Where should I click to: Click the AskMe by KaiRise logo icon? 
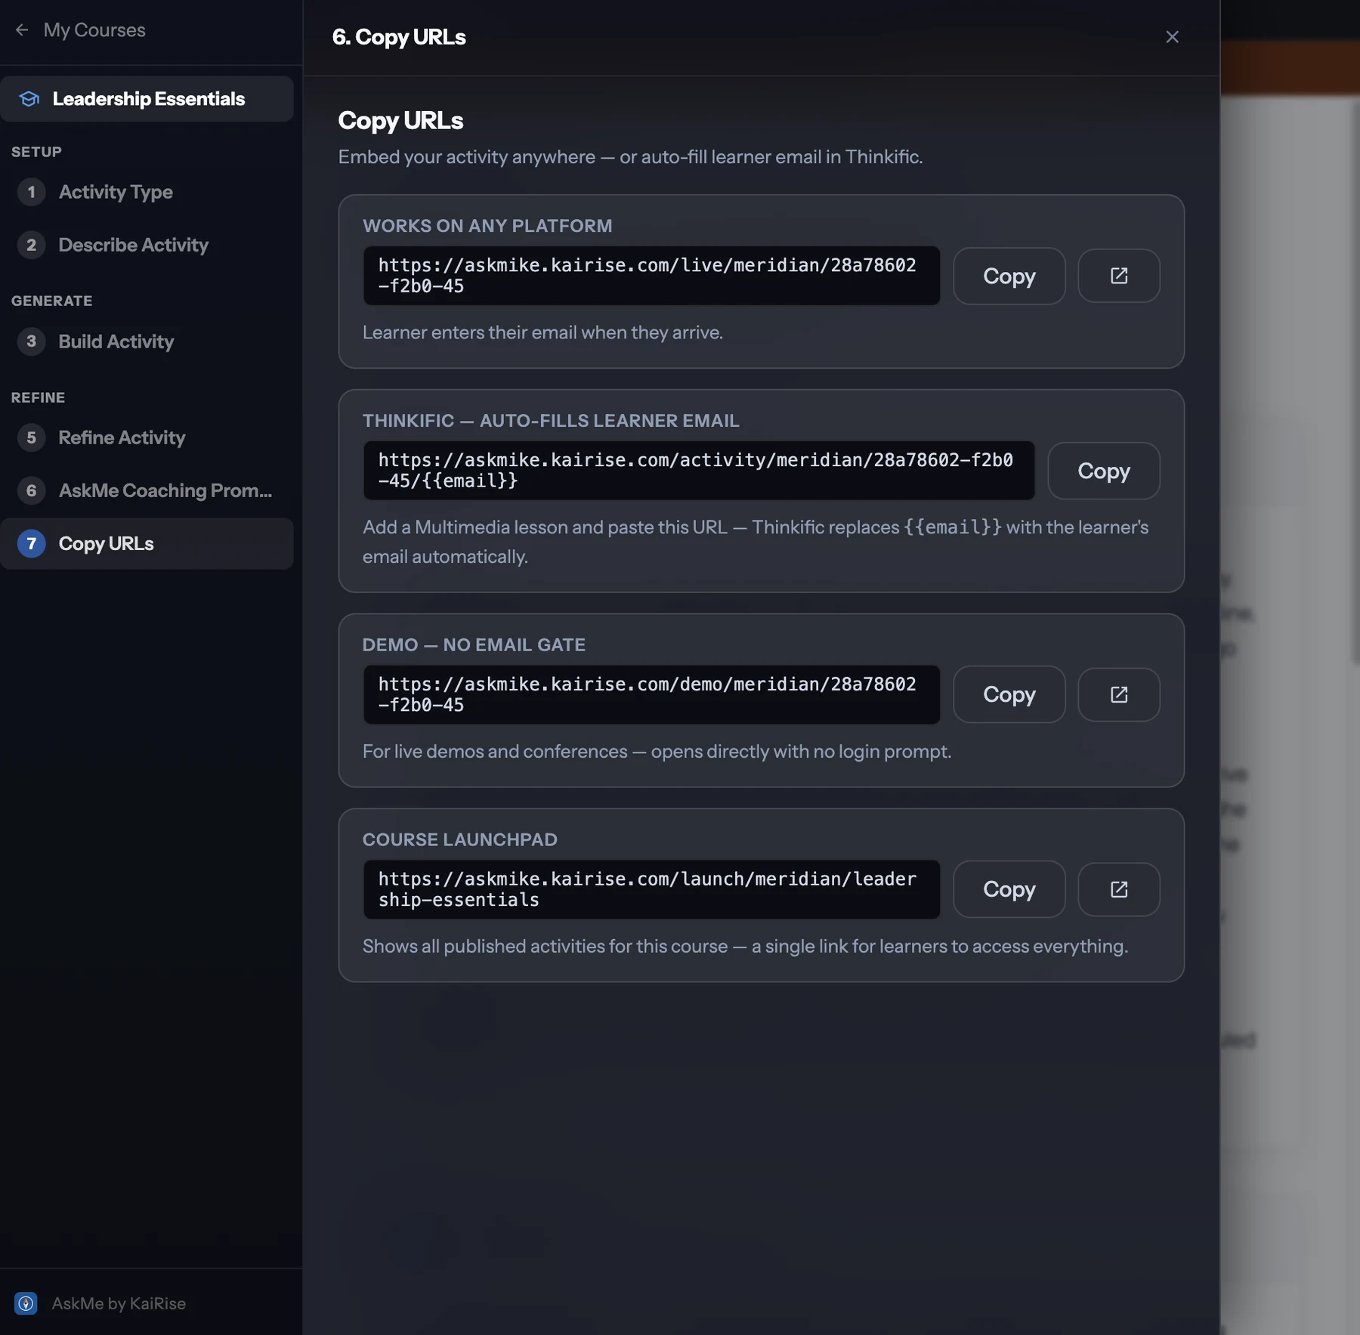26,1303
